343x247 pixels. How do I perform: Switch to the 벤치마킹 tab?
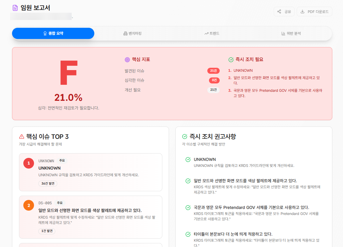132,33
